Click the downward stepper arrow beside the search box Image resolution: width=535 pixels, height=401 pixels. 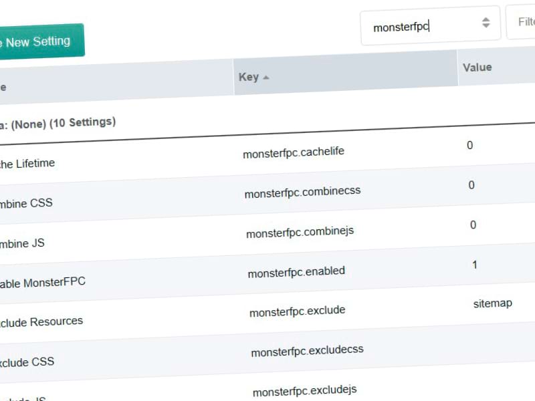(486, 27)
